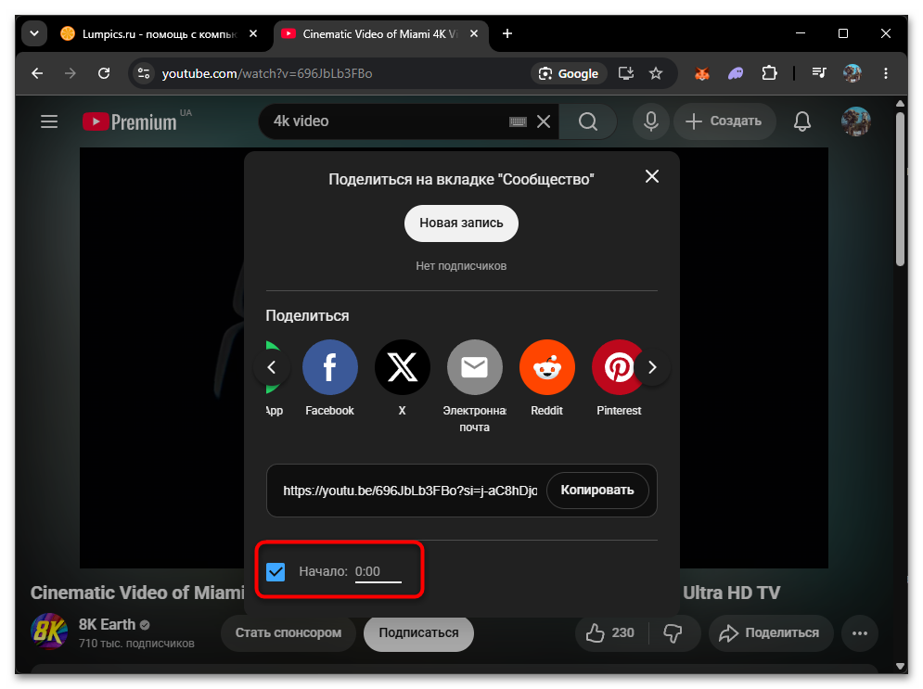Bookmark this page with star icon
This screenshot has height=689, width=923.
655,73
